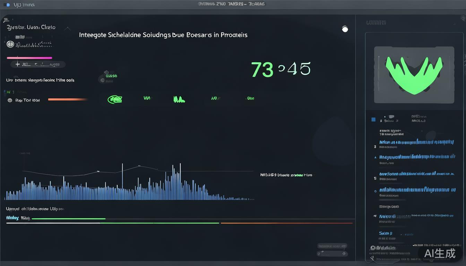Check the blue square box in right panel

(x=373, y=119)
